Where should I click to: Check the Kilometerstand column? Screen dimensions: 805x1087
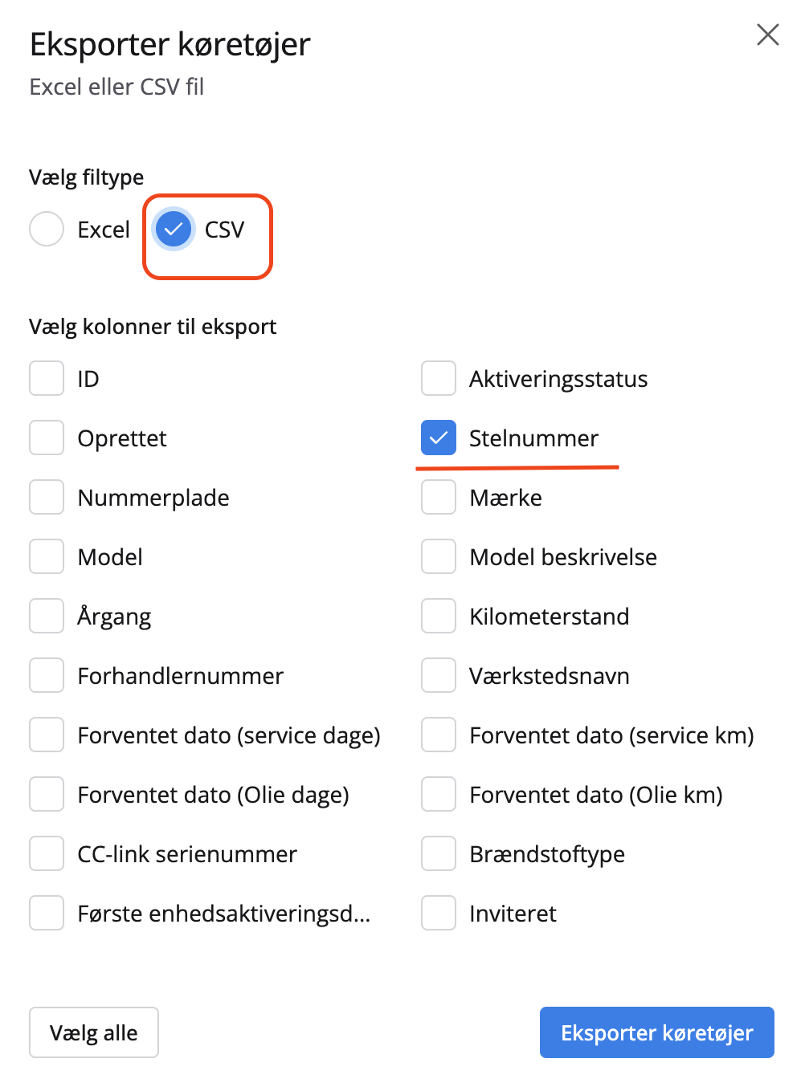pyautogui.click(x=438, y=616)
